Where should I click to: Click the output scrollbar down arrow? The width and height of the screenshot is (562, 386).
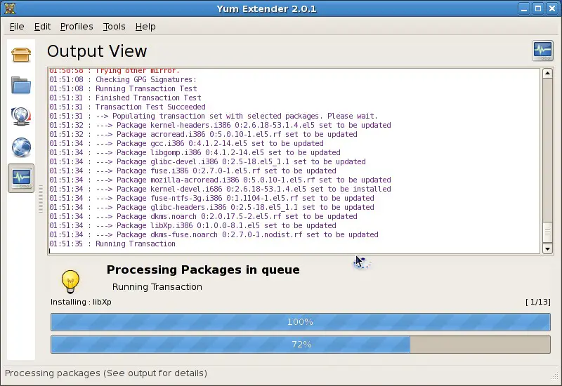[x=547, y=248]
